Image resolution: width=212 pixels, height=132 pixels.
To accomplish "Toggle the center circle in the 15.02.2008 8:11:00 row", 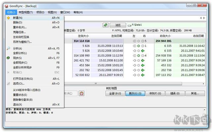I will tap(138, 60).
